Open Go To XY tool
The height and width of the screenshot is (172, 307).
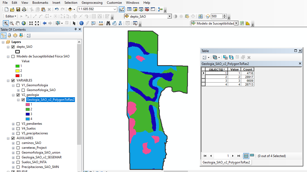pos(120,23)
